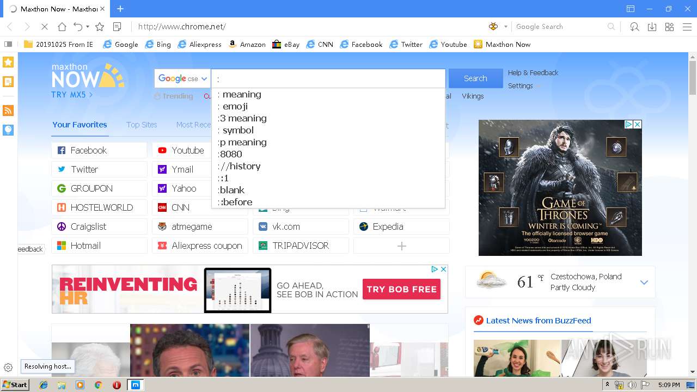Open the 20191025 From IE bookmarks folder

click(58, 44)
